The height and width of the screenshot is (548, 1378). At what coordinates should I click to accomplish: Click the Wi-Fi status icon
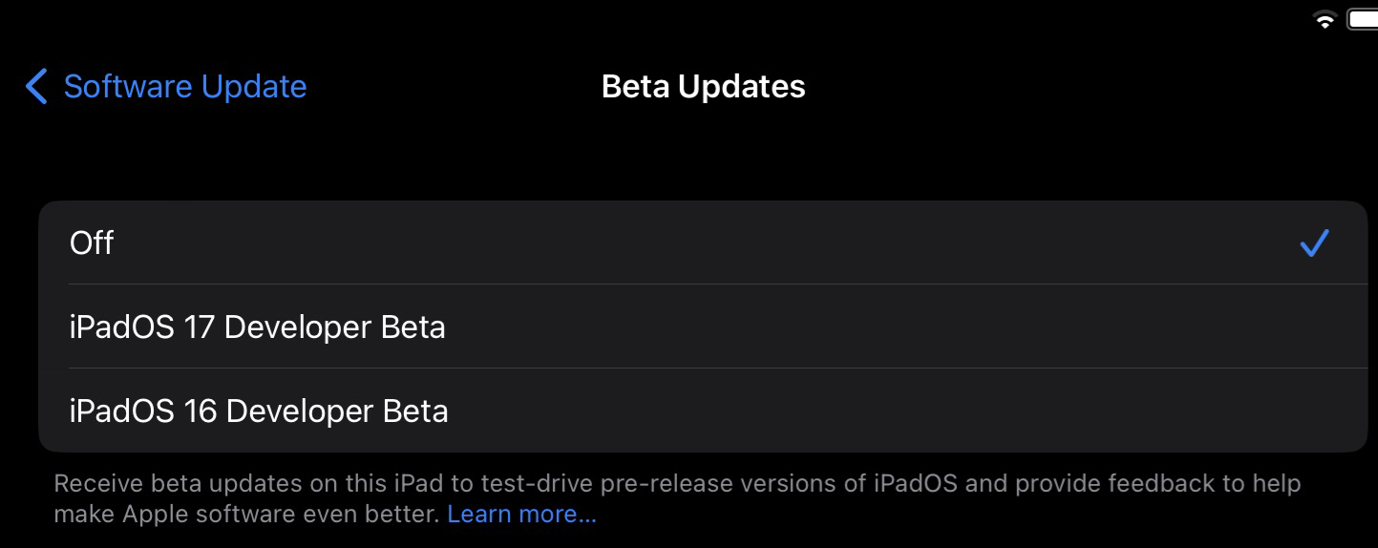pyautogui.click(x=1325, y=20)
